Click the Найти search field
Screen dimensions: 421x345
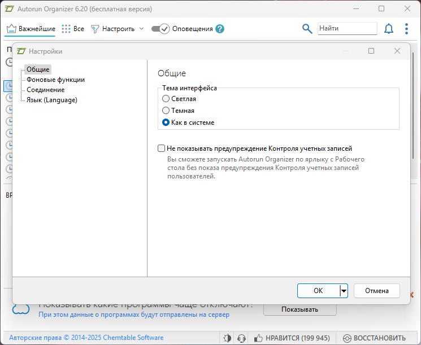pyautogui.click(x=347, y=28)
